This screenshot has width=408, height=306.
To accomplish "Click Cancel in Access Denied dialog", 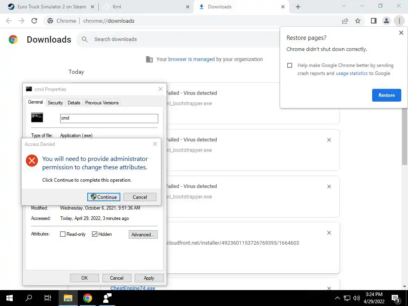I will pyautogui.click(x=140, y=197).
